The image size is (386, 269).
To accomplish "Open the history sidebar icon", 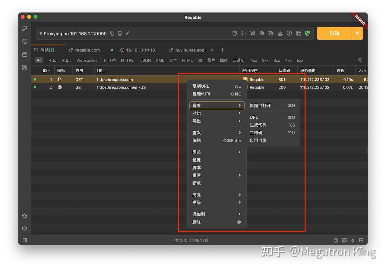I will click(25, 41).
